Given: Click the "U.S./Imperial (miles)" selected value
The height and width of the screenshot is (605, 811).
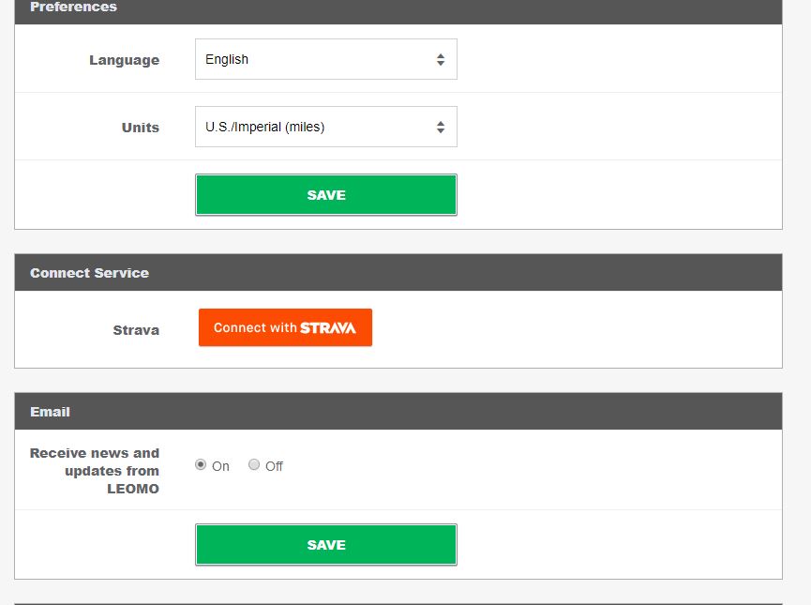Looking at the screenshot, I should [x=265, y=127].
